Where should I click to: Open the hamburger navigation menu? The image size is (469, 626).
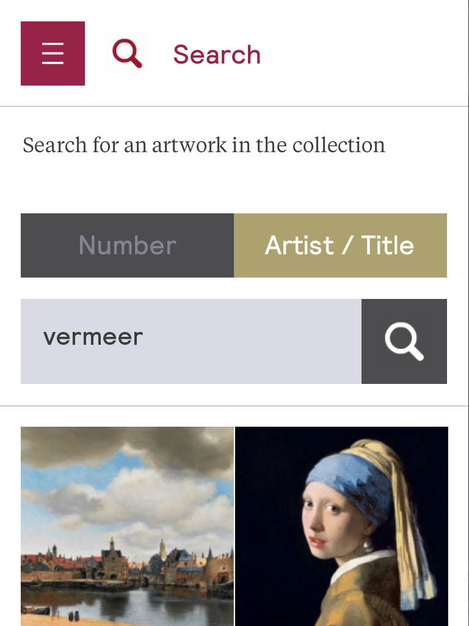pos(53,54)
